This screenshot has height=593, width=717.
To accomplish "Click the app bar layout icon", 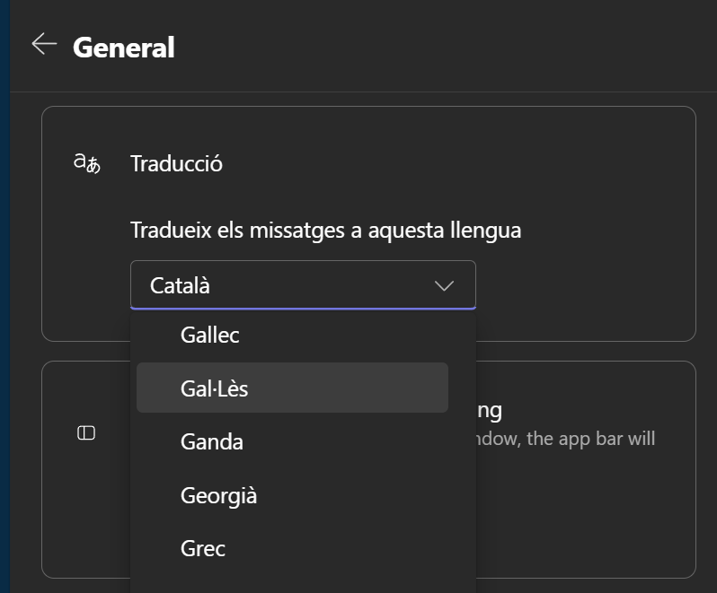I will tap(86, 432).
